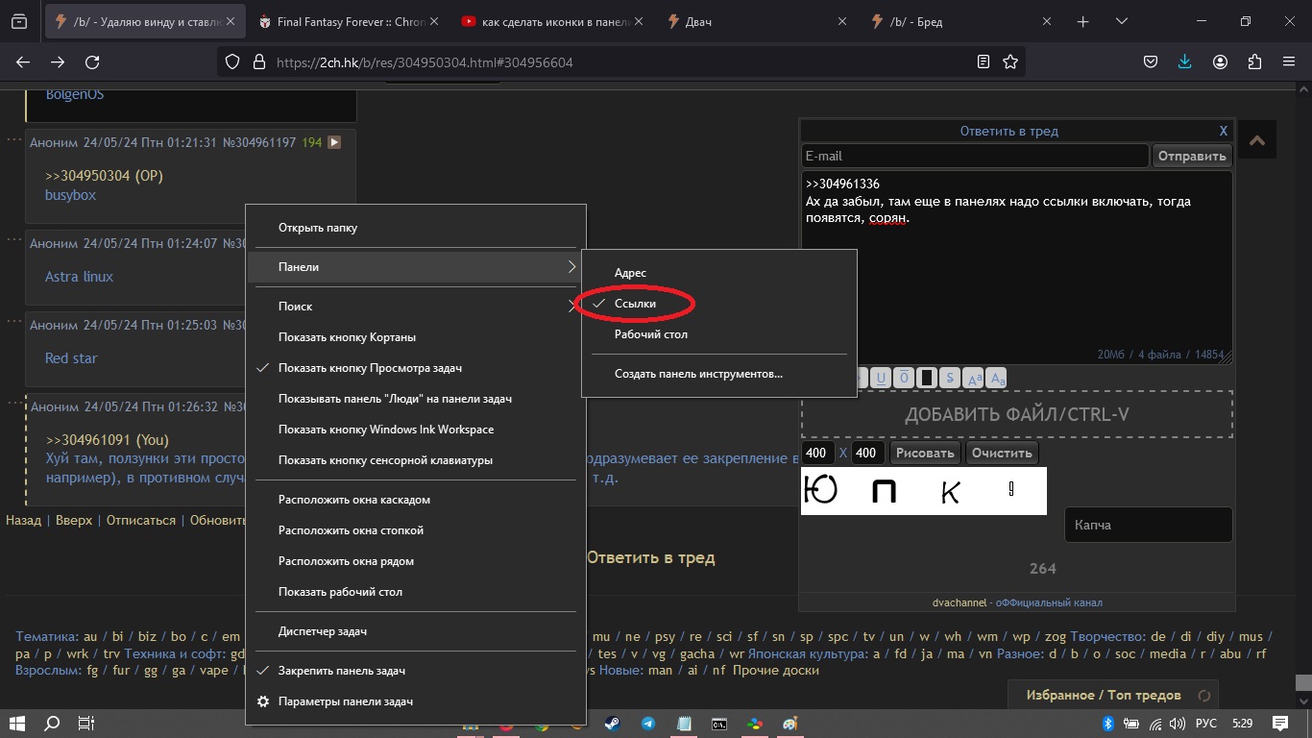Apply strikethrough formatting in reply form
Image resolution: width=1312 pixels, height=738 pixels.
coord(950,378)
